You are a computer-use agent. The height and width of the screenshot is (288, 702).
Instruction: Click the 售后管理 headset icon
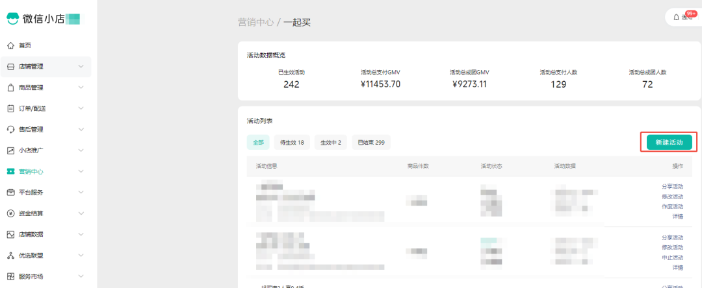pos(11,130)
